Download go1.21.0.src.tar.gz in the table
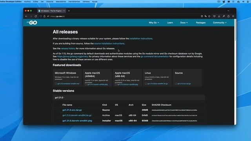Screen dimensions: 251x141 click(x=72, y=110)
